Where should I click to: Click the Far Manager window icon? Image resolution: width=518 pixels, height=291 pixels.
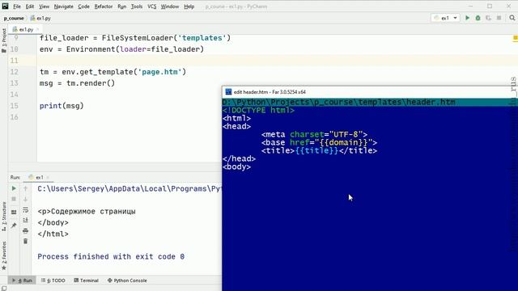point(228,91)
